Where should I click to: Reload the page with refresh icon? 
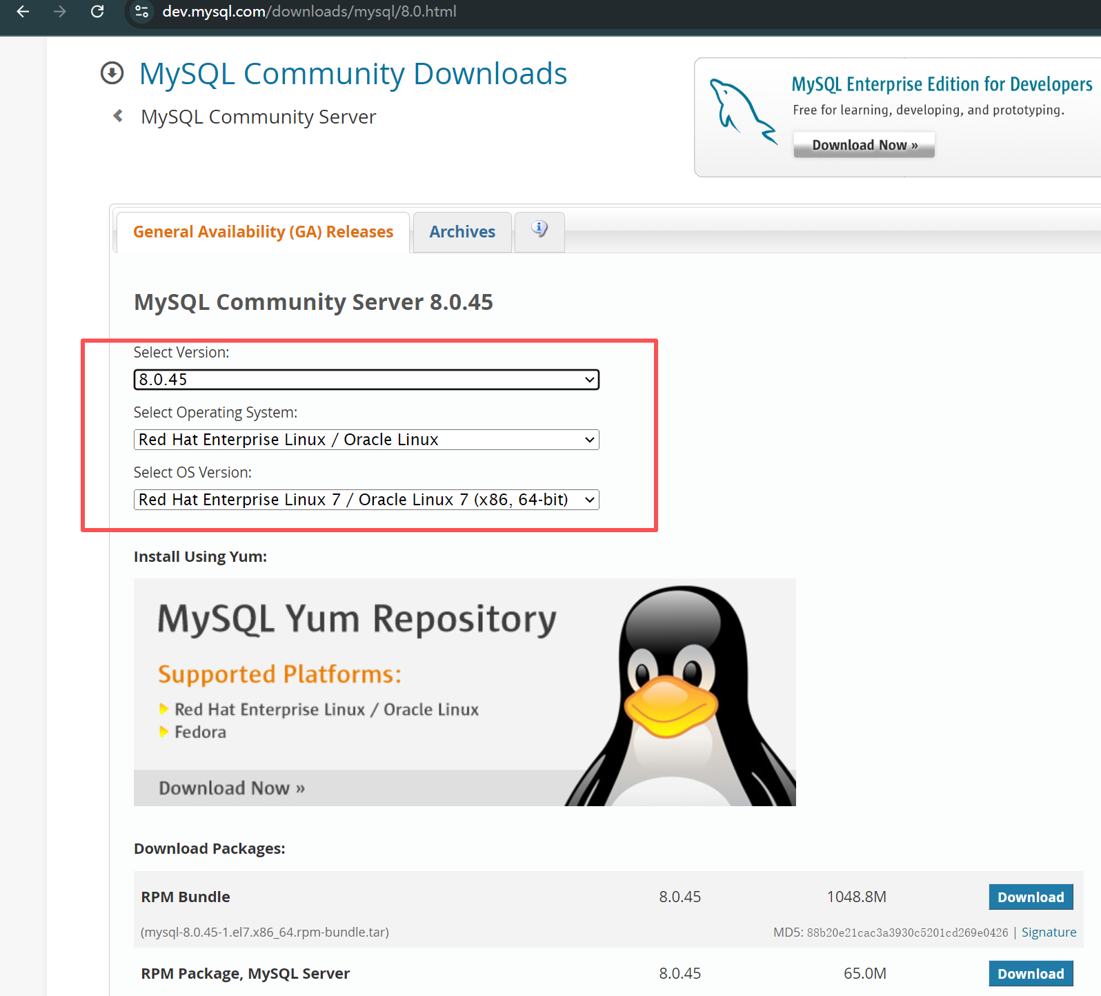97,11
